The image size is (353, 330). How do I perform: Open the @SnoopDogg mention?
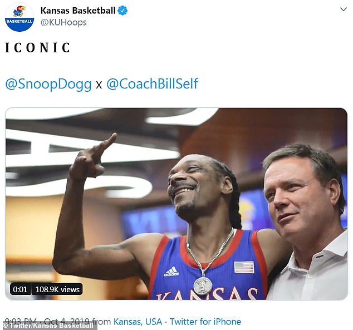[x=48, y=84]
